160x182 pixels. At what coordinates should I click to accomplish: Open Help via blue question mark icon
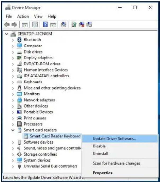click(x=45, y=24)
